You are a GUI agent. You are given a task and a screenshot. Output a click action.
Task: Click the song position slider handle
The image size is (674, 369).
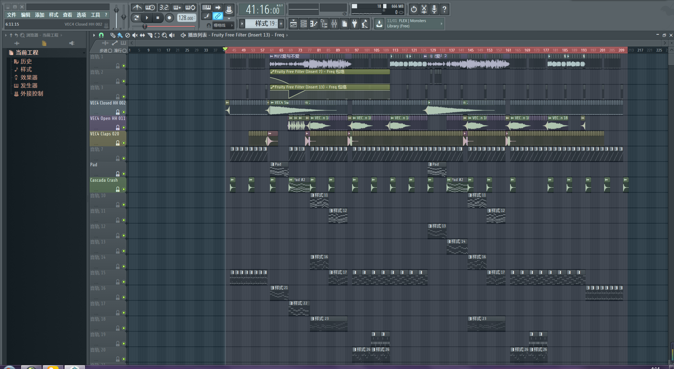[145, 26]
